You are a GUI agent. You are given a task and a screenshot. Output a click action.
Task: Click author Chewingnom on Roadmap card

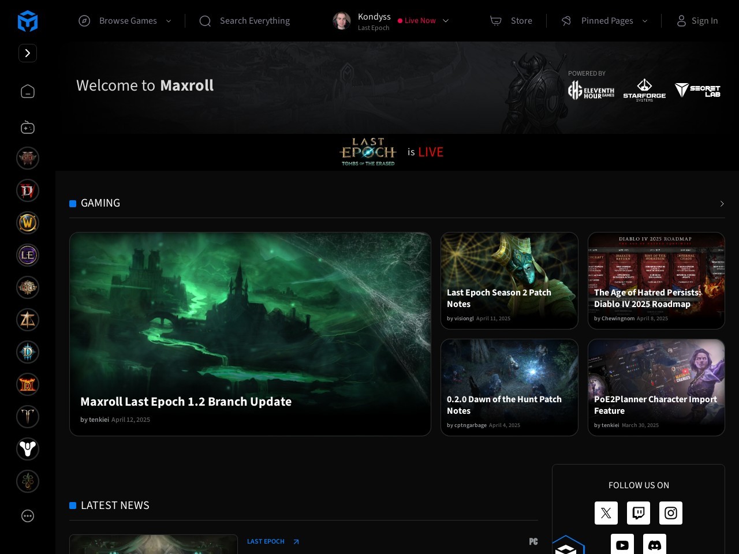click(x=618, y=319)
